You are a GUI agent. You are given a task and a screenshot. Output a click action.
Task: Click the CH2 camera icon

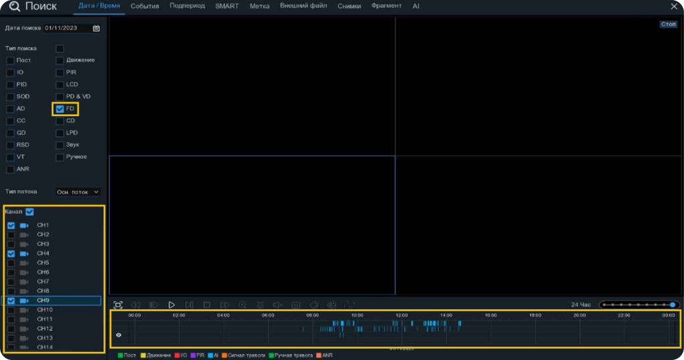click(24, 234)
